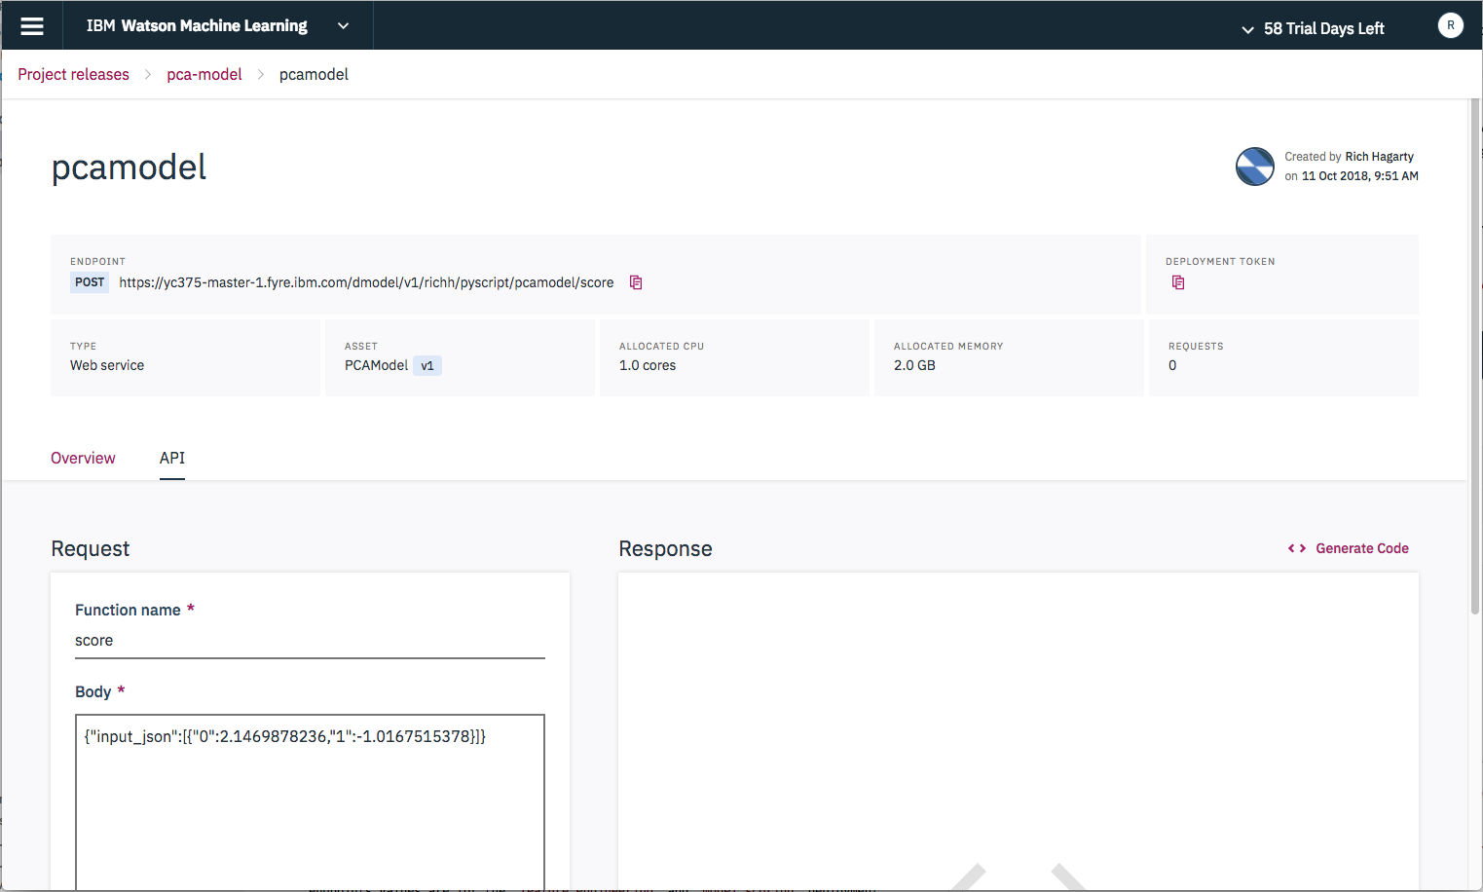Click the v1 asset version badge
The height and width of the screenshot is (892, 1483).
tap(427, 365)
